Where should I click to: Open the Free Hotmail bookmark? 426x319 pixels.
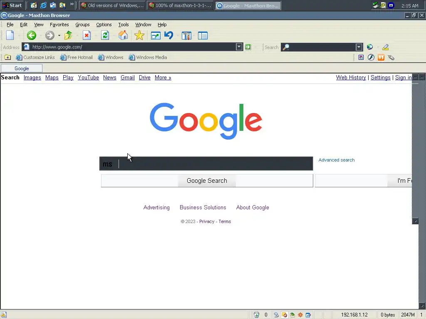(77, 57)
